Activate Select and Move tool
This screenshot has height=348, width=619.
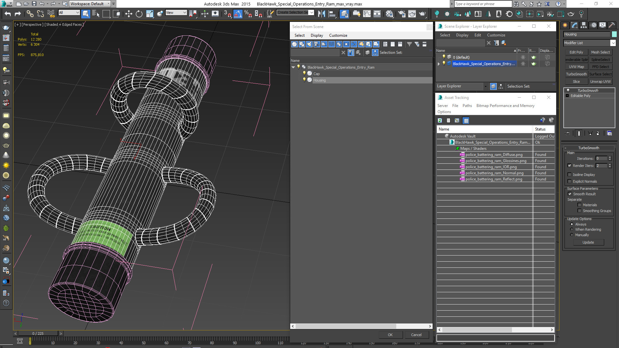pyautogui.click(x=129, y=14)
